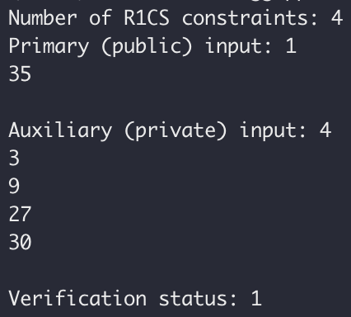Viewport: 351px width, 317px height.
Task: Click the 'Verification status: 1' line
Action: click(x=135, y=298)
